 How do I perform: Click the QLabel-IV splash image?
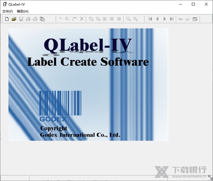pos(88,84)
